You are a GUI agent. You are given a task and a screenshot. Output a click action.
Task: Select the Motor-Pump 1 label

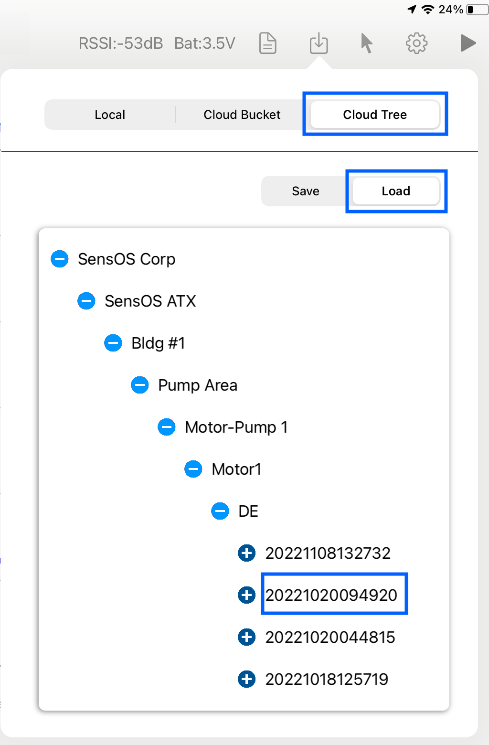point(236,427)
